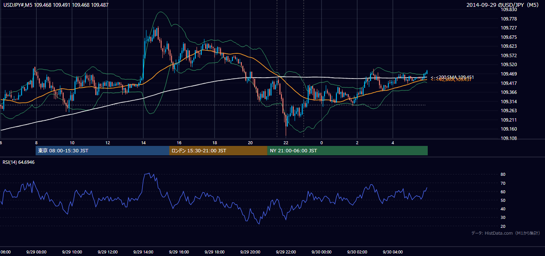This screenshot has height=256, width=545.
Task: Click the RSI(14) 64.6946 indicator label
Action: tap(19, 162)
